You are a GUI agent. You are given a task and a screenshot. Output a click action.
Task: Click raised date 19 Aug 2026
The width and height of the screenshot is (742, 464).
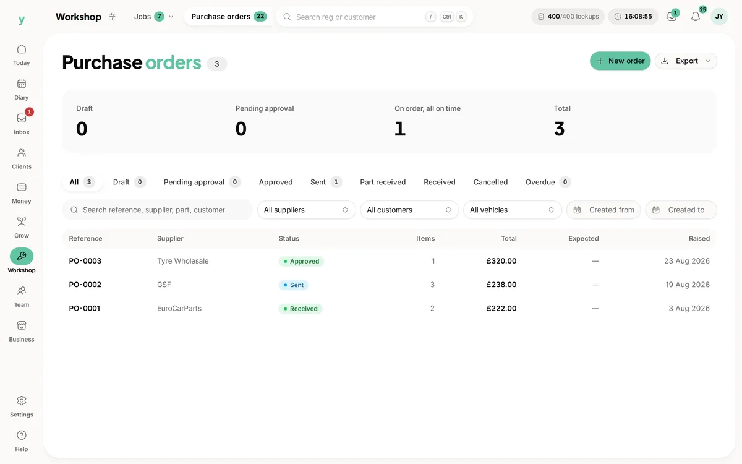688,285
